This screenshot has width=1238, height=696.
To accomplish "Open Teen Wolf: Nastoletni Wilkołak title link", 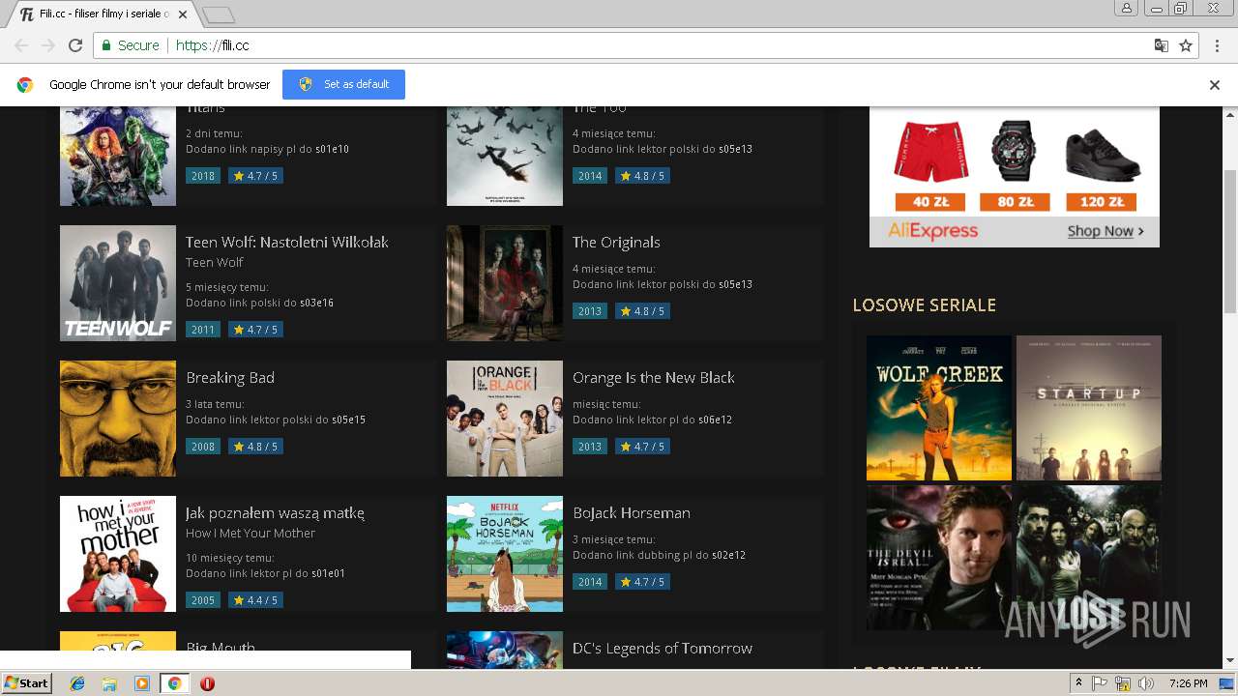I will tap(286, 242).
